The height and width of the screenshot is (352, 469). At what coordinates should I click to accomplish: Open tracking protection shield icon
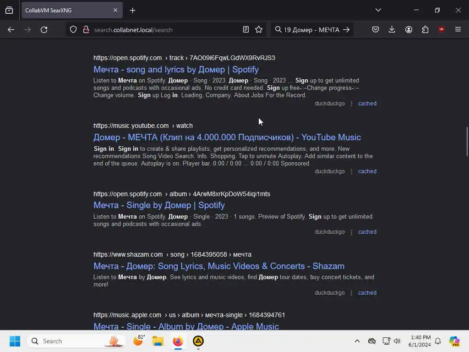pos(73,30)
